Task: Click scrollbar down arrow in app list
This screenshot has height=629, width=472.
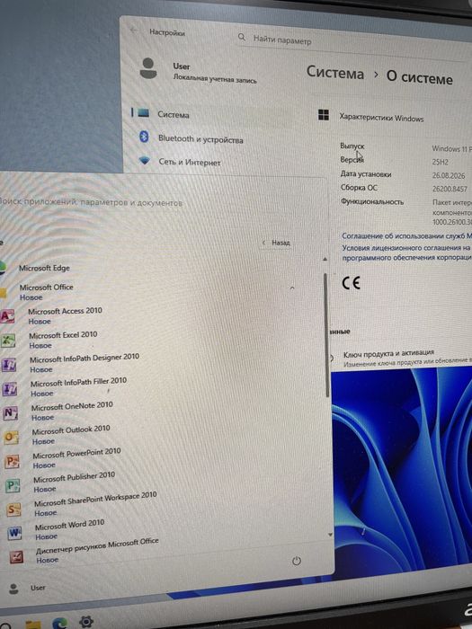Action: coord(330,535)
